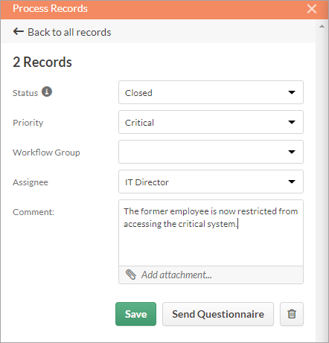Close the Process Records dialog
The height and width of the screenshot is (343, 329).
click(312, 9)
